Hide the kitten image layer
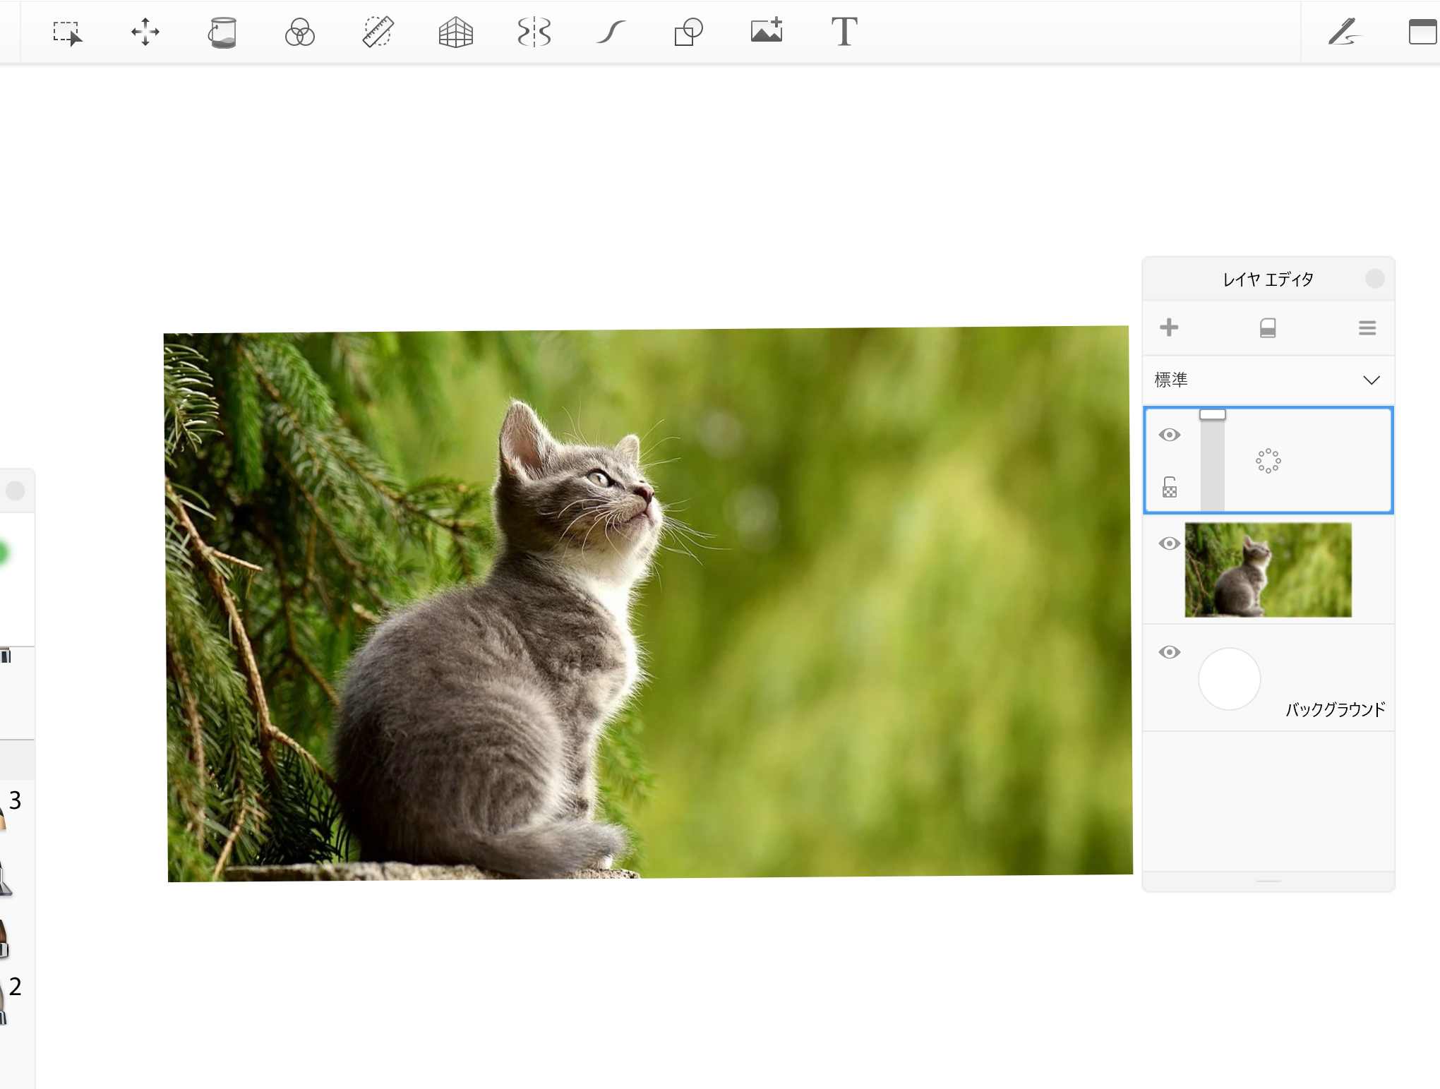The width and height of the screenshot is (1440, 1089). click(1170, 543)
